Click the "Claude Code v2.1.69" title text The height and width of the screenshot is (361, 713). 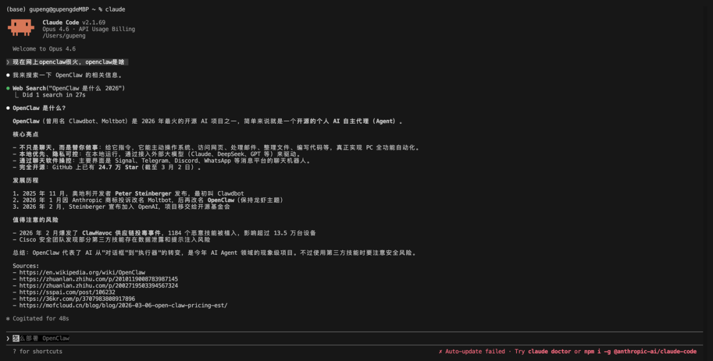click(74, 22)
